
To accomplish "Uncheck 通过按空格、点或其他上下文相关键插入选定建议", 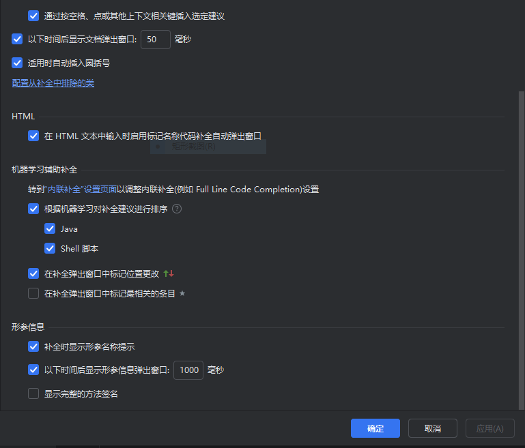I will coord(33,16).
